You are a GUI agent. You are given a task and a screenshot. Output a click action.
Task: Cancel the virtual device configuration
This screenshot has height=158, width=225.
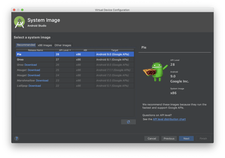152,138
